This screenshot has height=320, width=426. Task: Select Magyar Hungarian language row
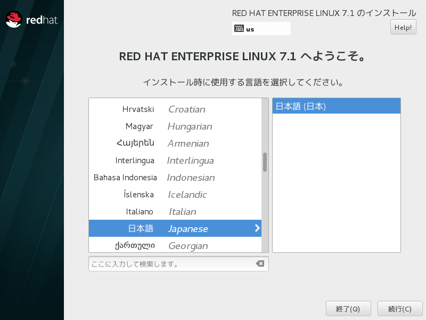[x=175, y=126]
